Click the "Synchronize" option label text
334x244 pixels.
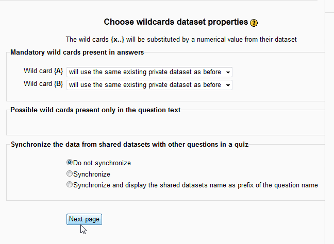pyautogui.click(x=92, y=175)
